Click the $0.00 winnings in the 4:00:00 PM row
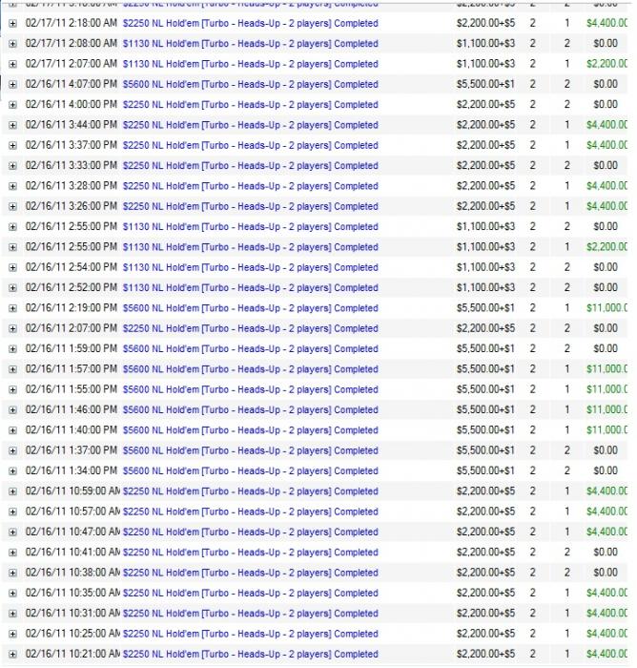Viewport: 637px width, 668px height. (606, 104)
